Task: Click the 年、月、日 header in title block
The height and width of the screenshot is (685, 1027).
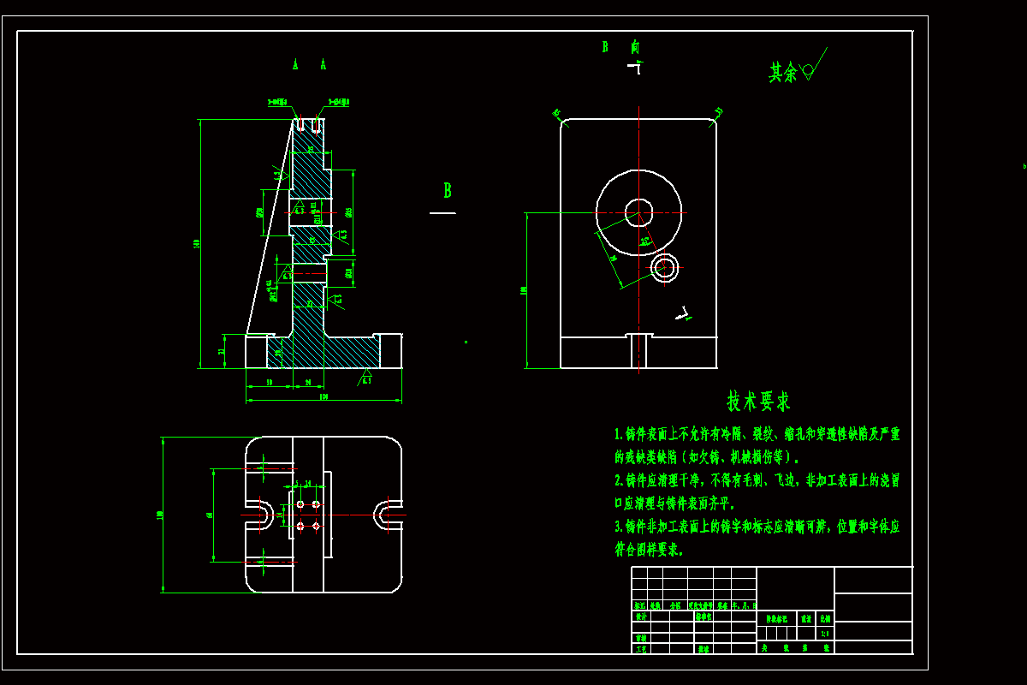Action: 744,605
